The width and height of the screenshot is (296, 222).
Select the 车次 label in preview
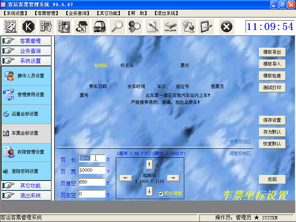click(x=162, y=87)
